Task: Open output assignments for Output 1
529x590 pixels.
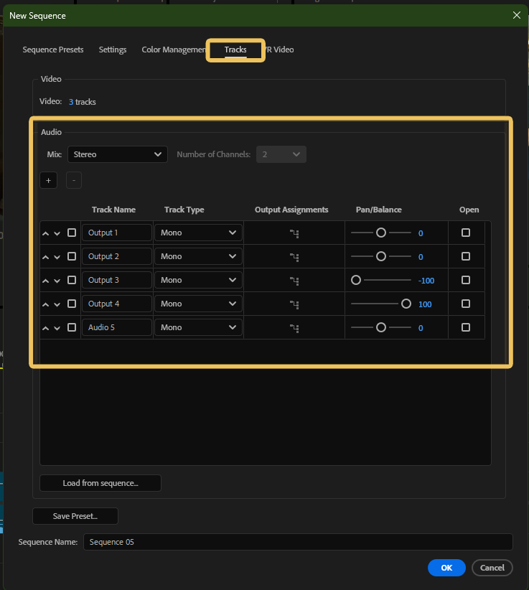Action: pyautogui.click(x=294, y=233)
